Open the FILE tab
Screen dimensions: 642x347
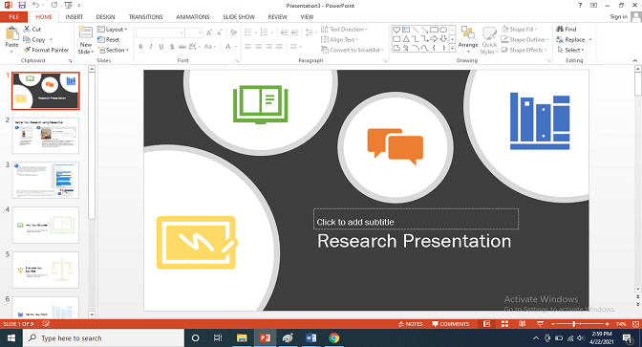pos(14,17)
